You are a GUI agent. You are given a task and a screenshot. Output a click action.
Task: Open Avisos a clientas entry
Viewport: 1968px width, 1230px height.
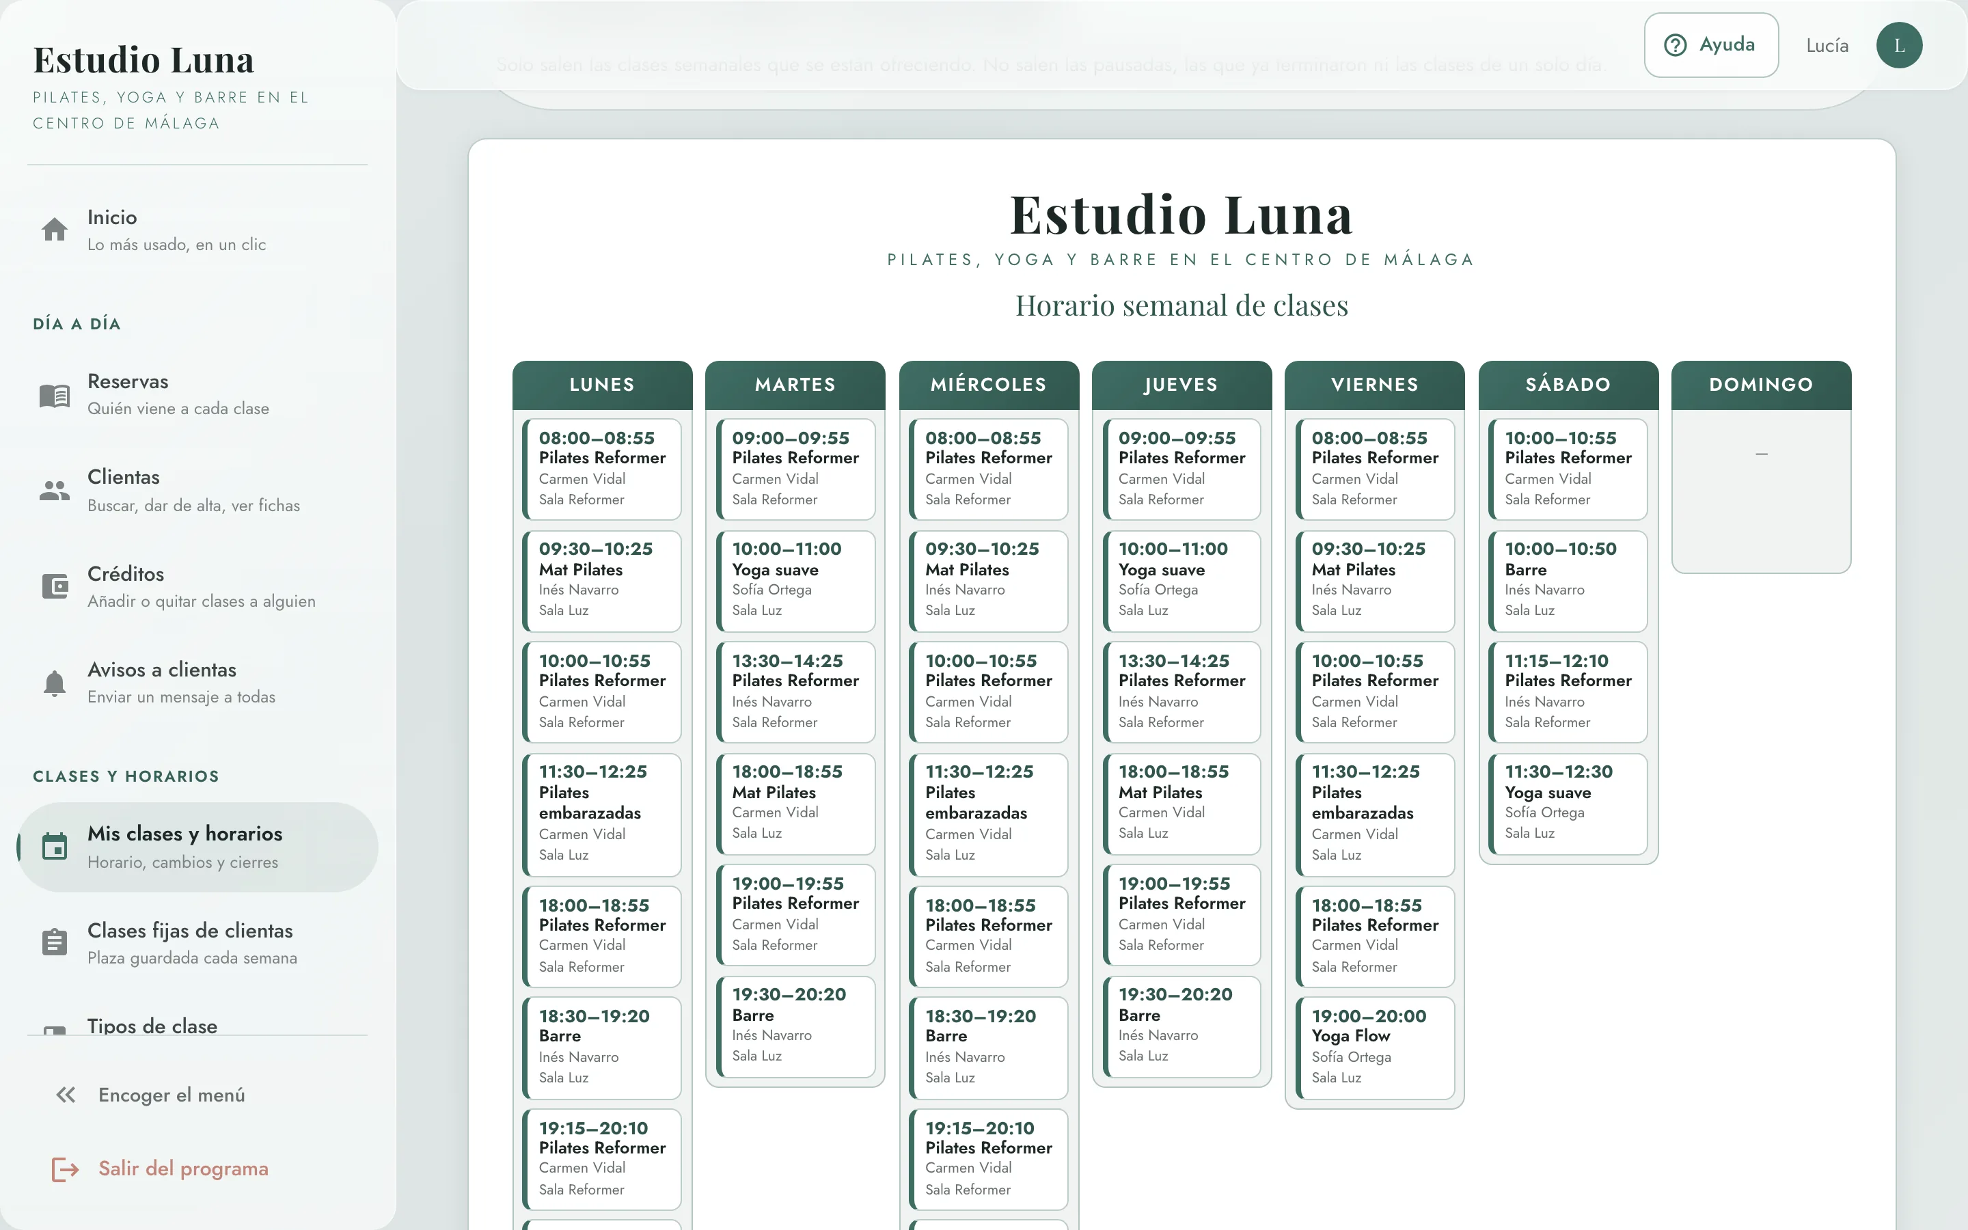pyautogui.click(x=197, y=683)
